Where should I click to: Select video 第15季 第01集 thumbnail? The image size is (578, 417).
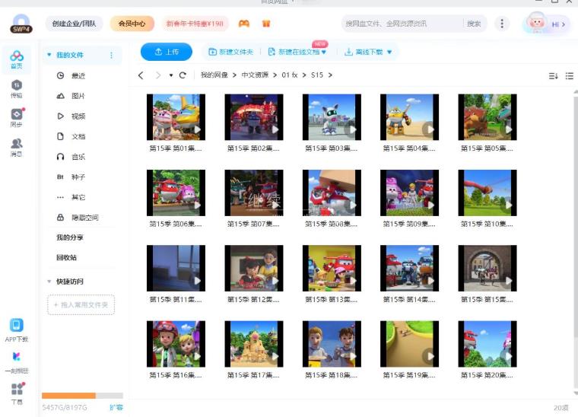click(x=176, y=117)
